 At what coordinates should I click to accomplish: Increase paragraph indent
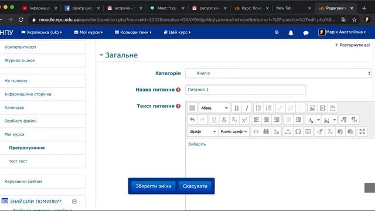point(298,120)
